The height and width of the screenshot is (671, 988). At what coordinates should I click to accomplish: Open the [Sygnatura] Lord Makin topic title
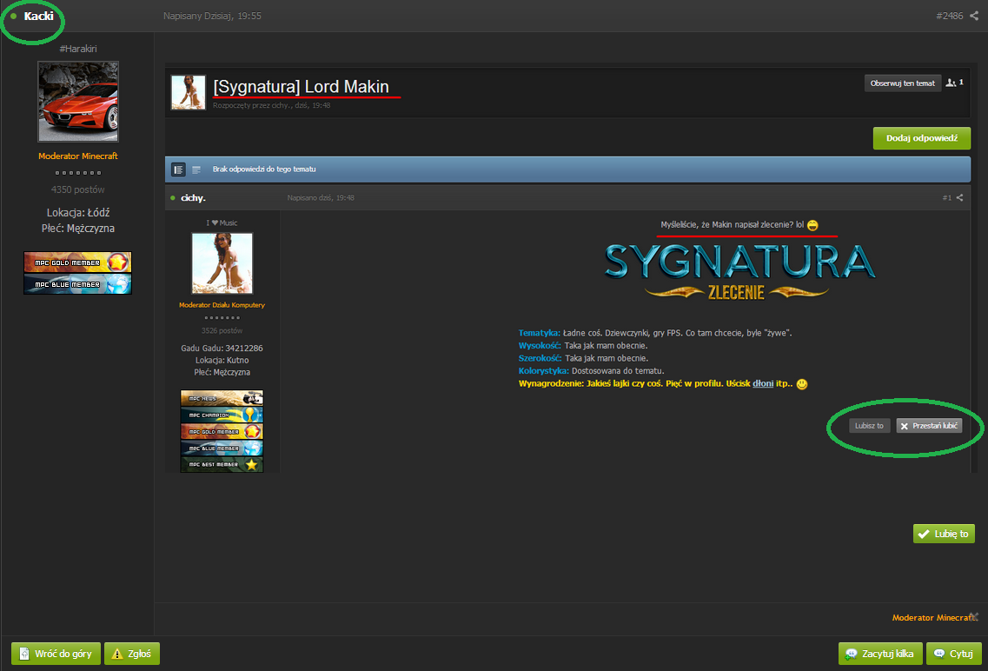(302, 86)
